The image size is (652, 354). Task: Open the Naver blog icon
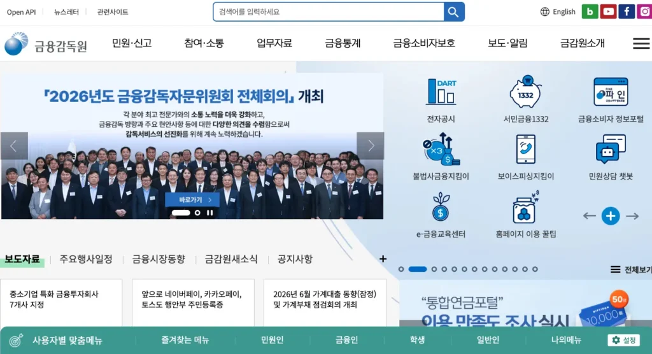pos(590,11)
